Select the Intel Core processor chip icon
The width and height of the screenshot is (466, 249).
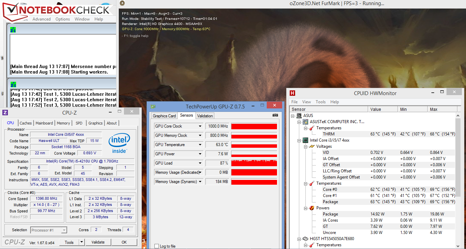[305, 140]
